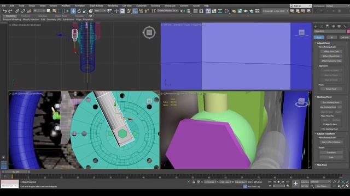The image size is (350, 196).
Task: Click the Affect Hierarchy Only button
Action: 331,61
